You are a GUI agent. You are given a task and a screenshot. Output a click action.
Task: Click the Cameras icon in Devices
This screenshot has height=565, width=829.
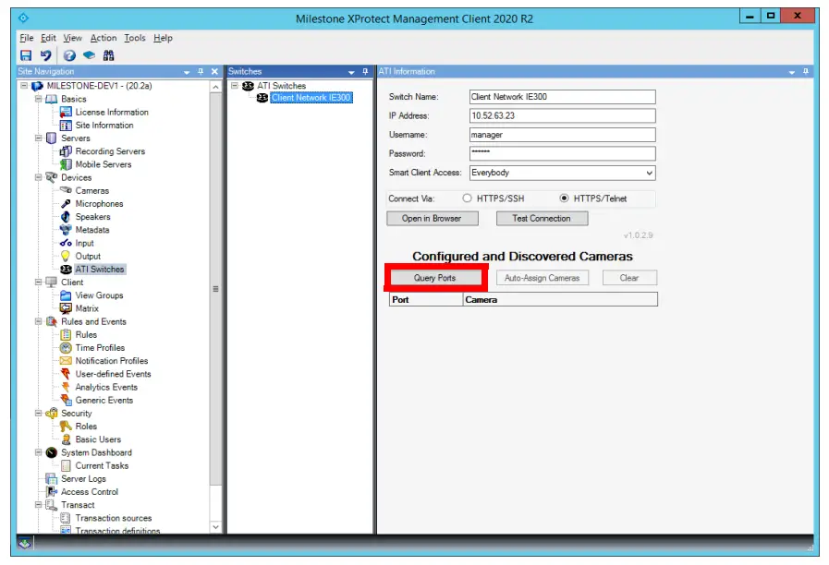click(66, 190)
